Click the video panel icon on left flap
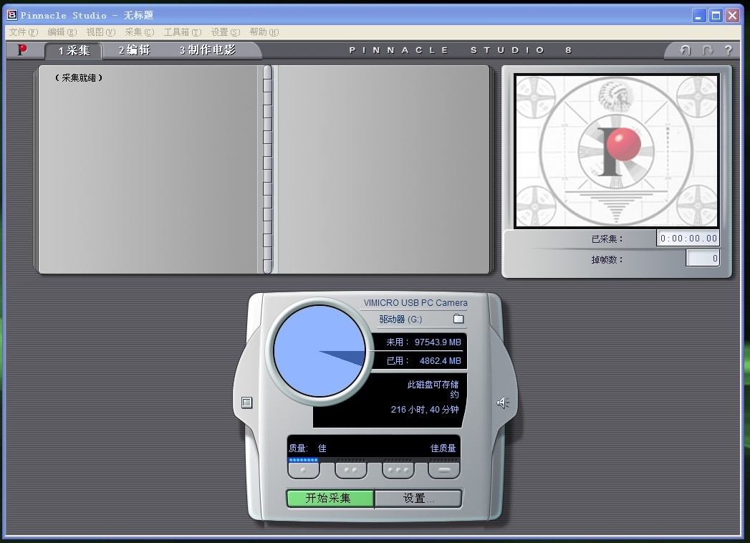 click(x=246, y=403)
